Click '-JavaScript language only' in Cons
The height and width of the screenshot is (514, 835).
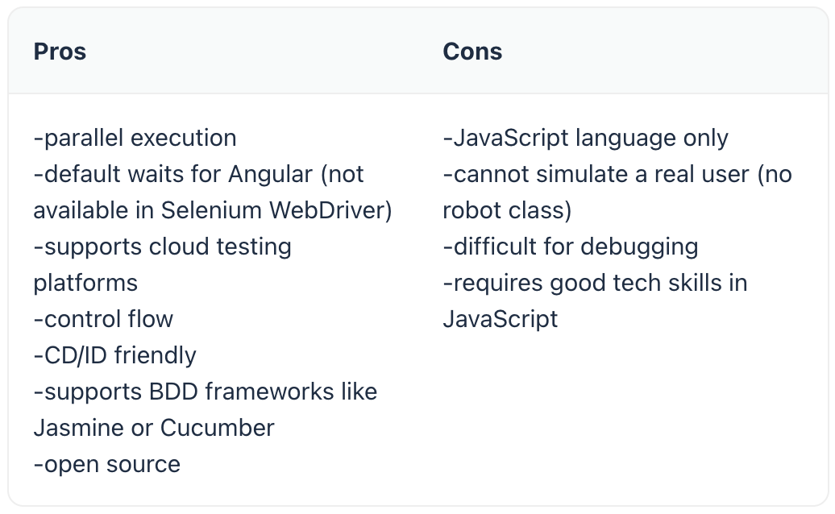coord(585,138)
